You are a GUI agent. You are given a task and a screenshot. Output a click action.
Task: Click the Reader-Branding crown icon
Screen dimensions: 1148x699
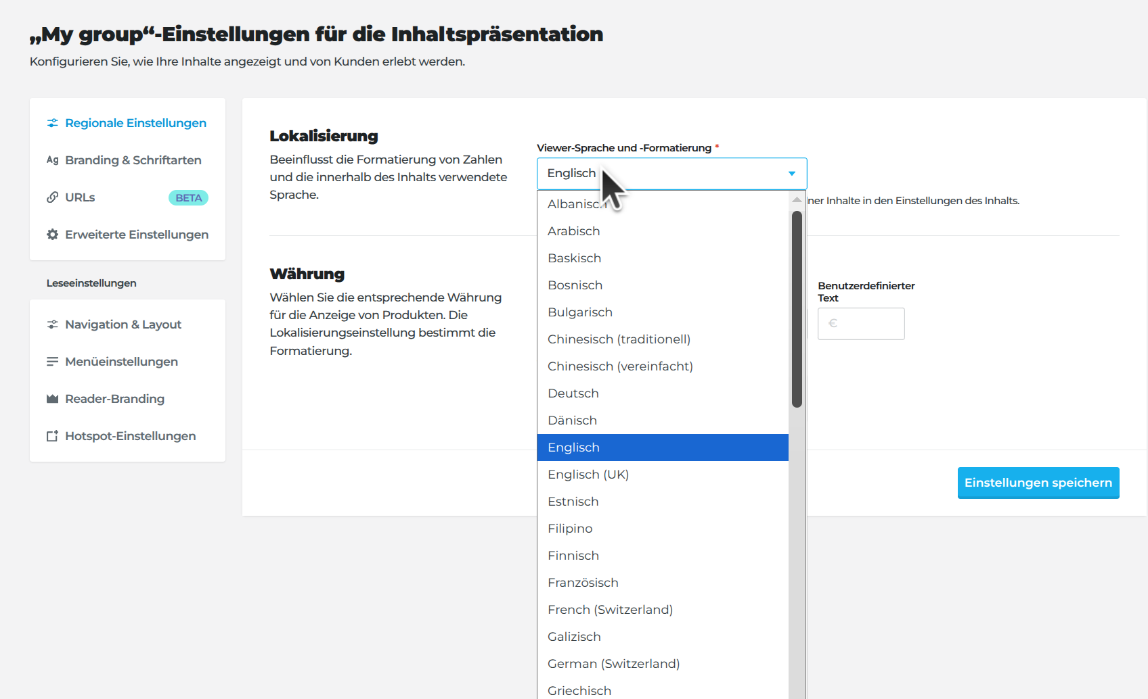(x=52, y=399)
